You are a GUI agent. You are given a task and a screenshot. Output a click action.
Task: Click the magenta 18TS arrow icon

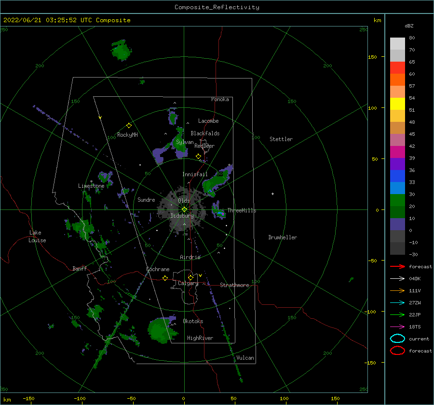pos(397,327)
